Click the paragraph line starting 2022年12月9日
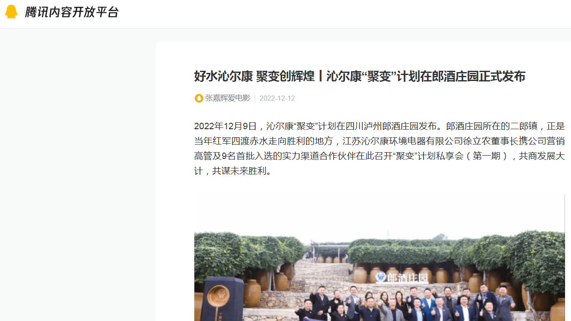Image resolution: width=571 pixels, height=321 pixels. [x=380, y=126]
